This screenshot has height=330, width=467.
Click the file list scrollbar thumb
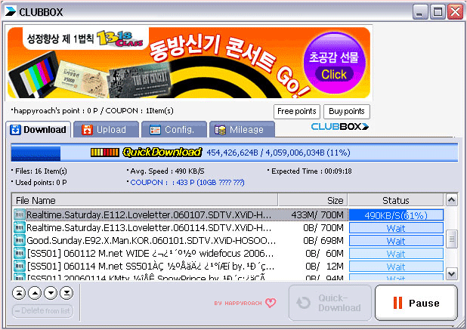coord(452,239)
